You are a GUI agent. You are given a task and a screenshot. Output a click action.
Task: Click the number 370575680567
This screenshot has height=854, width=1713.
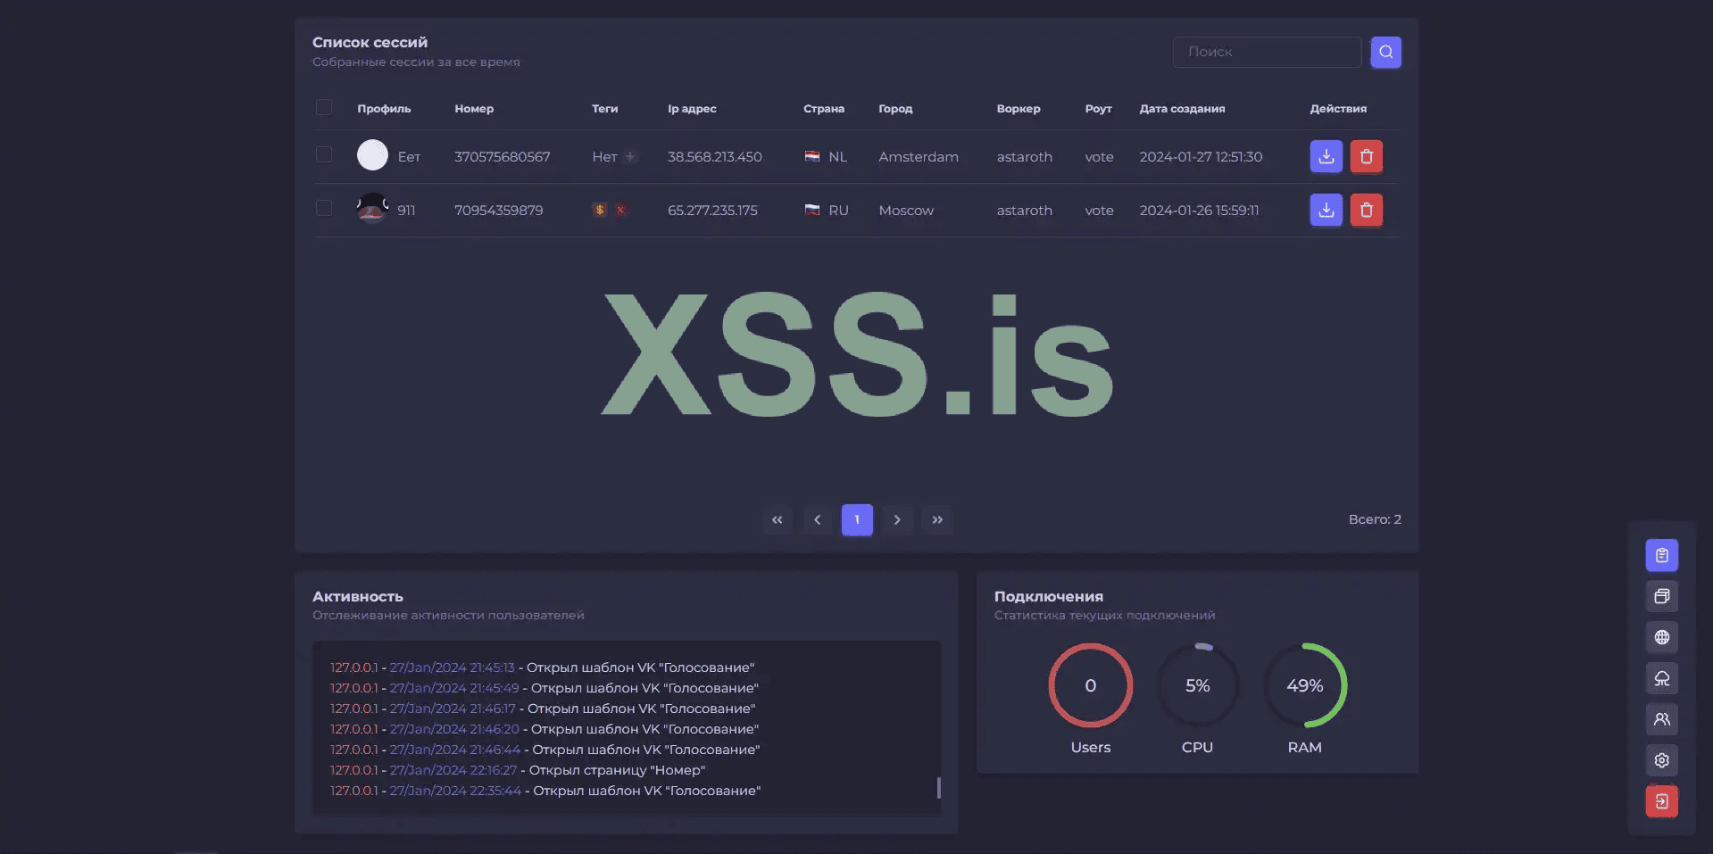[502, 157]
